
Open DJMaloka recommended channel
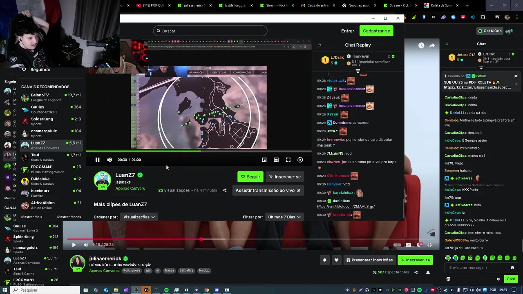pos(51,181)
